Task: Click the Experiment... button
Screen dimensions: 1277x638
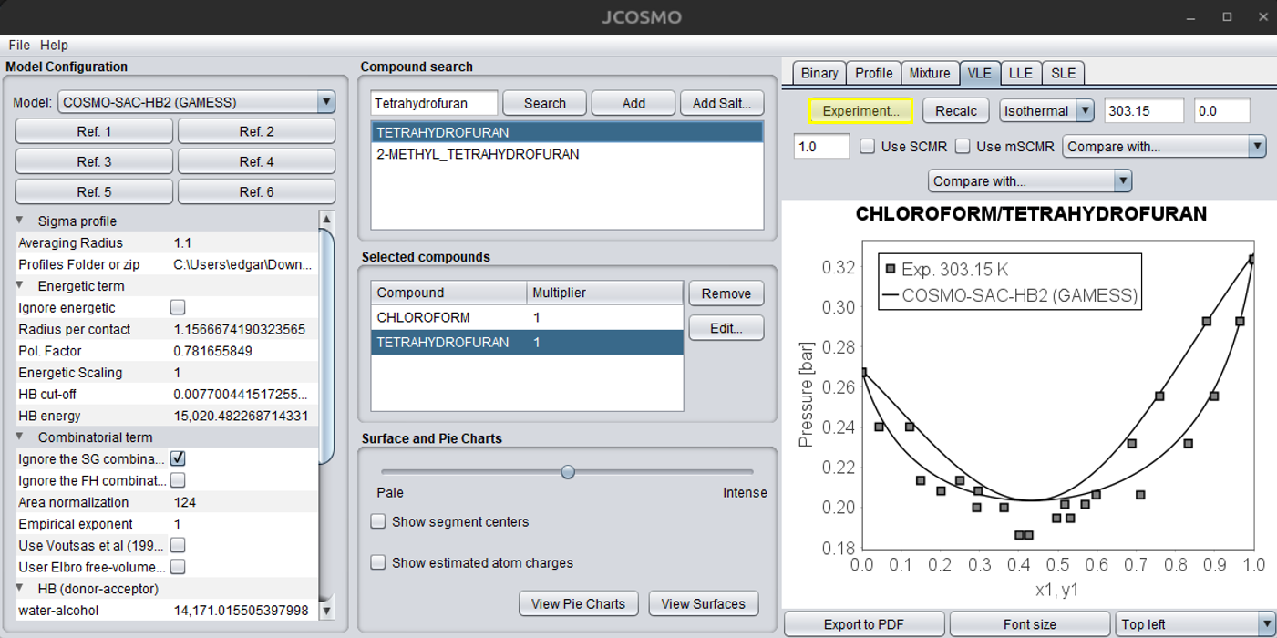Action: tap(860, 110)
